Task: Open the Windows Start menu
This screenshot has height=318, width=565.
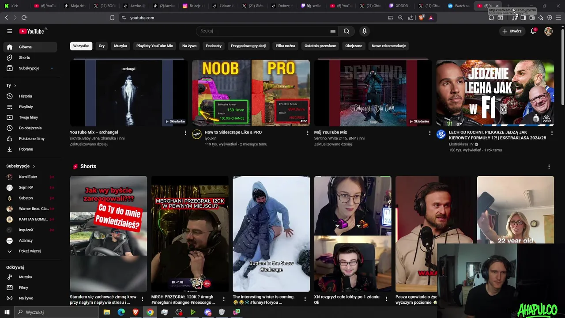Action: (7, 312)
